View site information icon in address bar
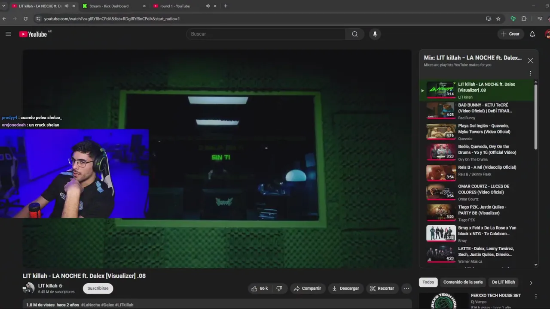Image resolution: width=550 pixels, height=309 pixels. tap(38, 18)
